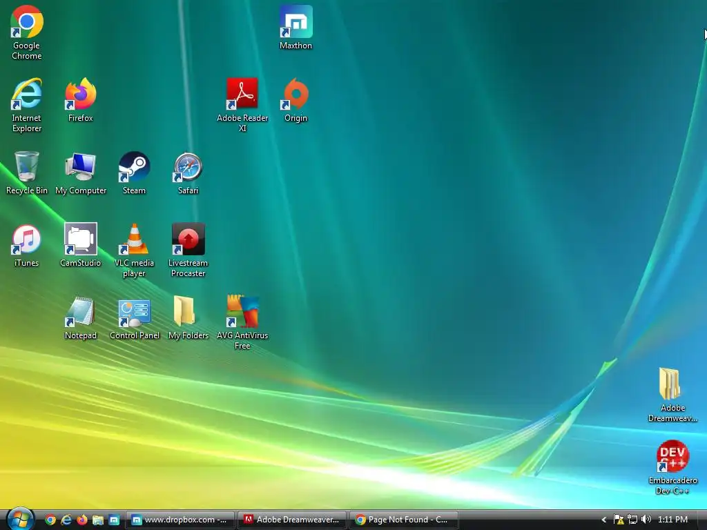The height and width of the screenshot is (530, 707).
Task: Open Google Chrome desktop shortcut
Action: [27, 32]
